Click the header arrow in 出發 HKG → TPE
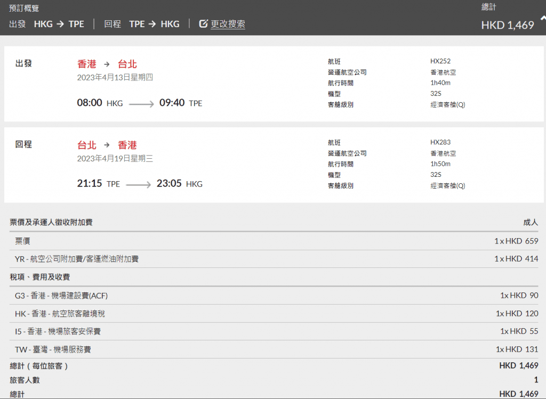 [x=61, y=24]
